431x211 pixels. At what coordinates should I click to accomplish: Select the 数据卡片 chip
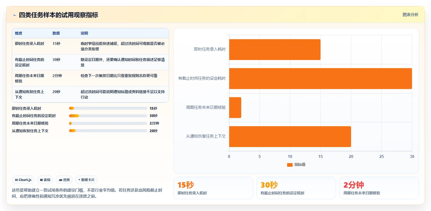click(86, 180)
